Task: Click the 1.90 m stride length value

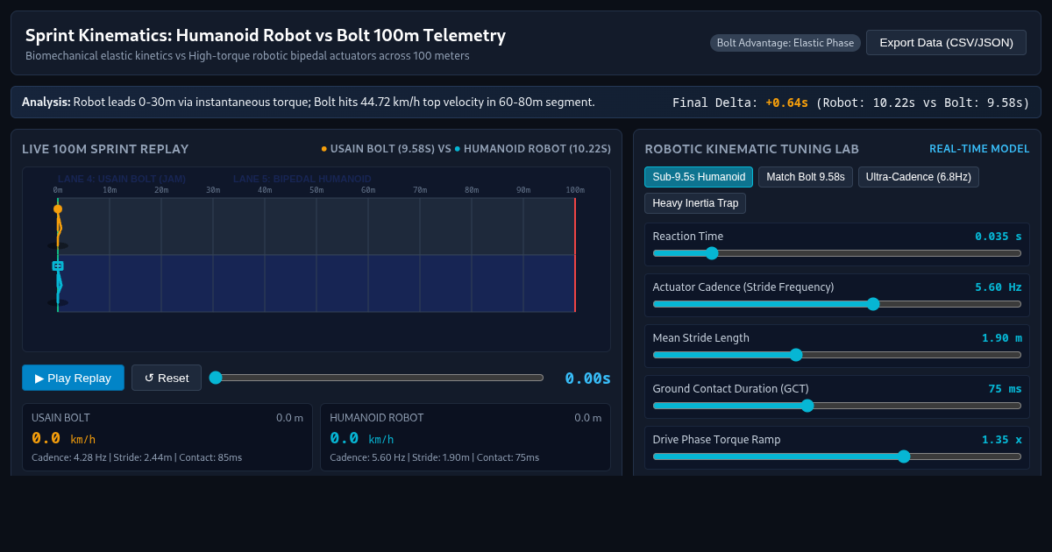Action: (x=1002, y=338)
